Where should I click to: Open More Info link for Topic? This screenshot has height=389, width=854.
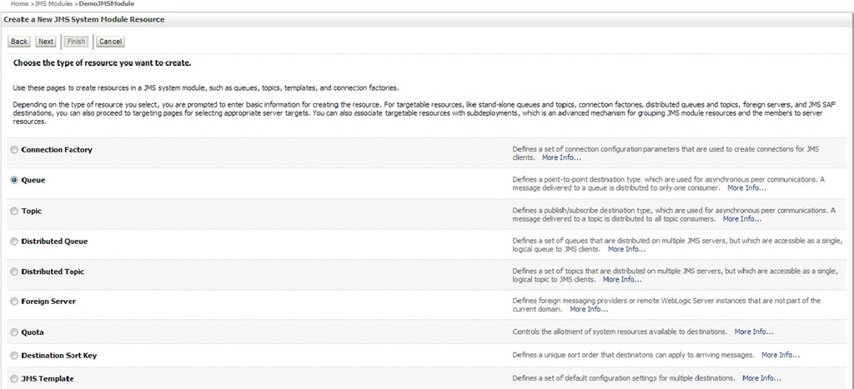coord(741,219)
